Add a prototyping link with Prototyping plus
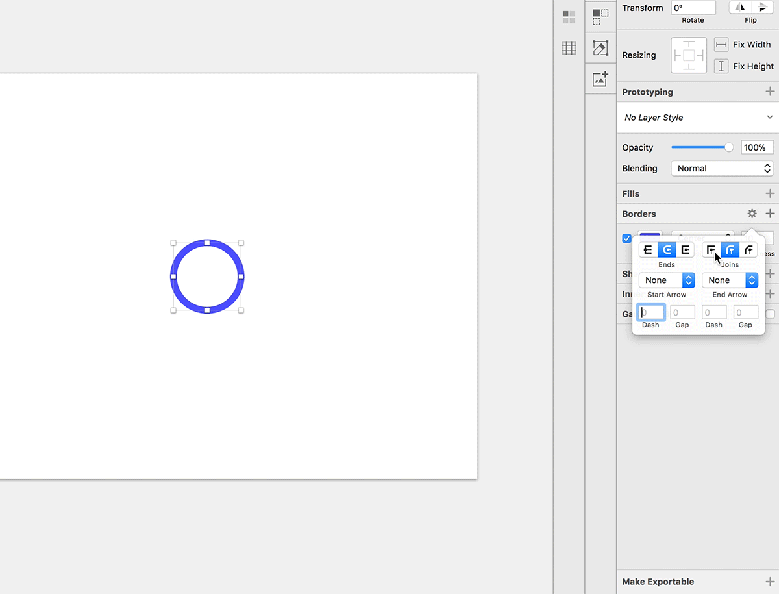 point(770,92)
